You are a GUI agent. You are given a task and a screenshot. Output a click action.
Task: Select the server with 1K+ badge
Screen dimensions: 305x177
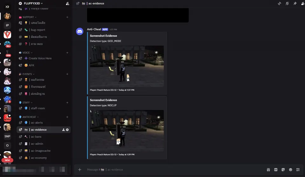pyautogui.click(x=7, y=44)
